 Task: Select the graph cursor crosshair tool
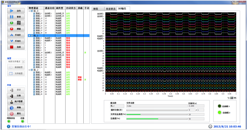tap(229, 98)
